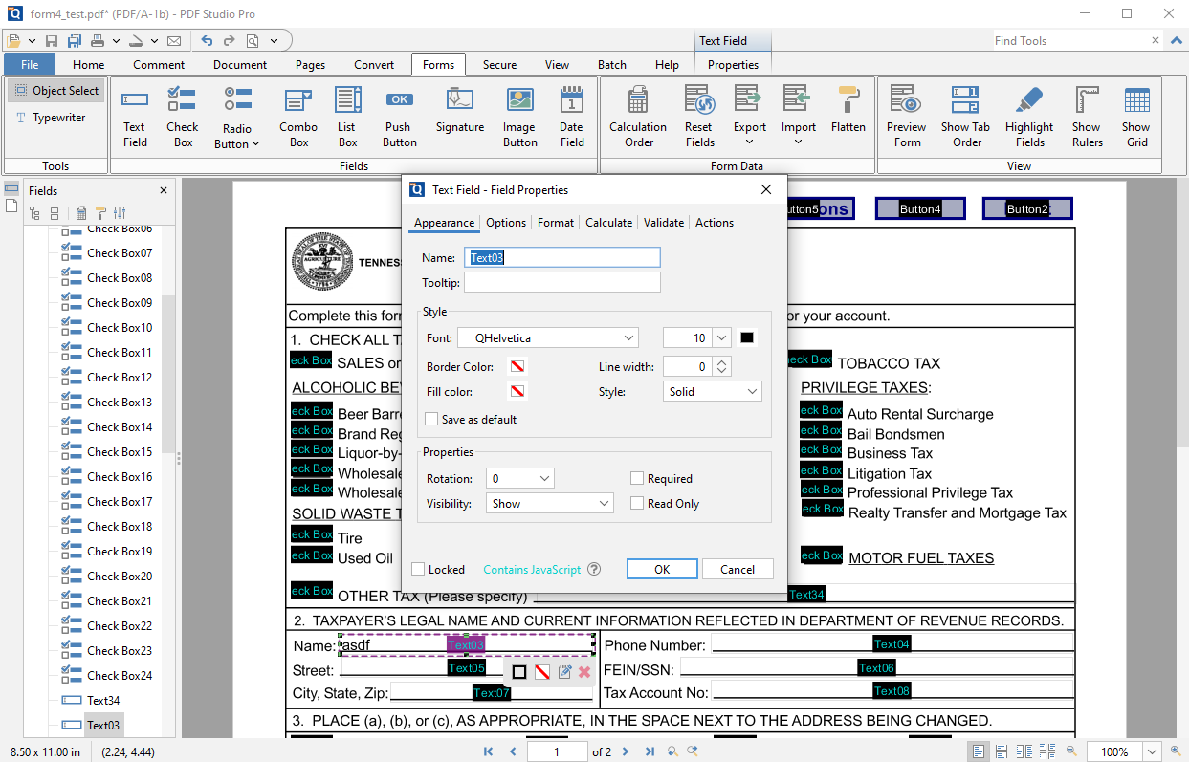Expand the Visibility dropdown
Image resolution: width=1189 pixels, height=762 pixels.
(x=548, y=504)
